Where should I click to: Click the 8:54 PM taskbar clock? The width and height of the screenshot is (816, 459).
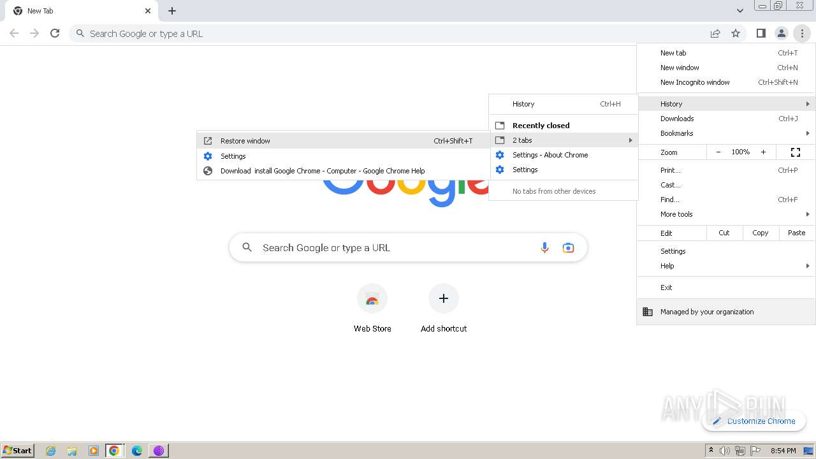[x=783, y=451]
